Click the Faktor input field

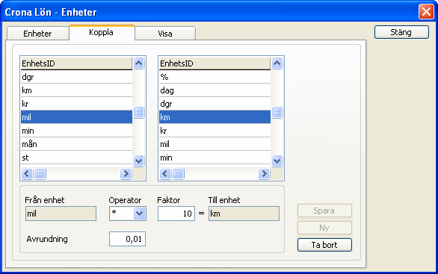point(176,214)
